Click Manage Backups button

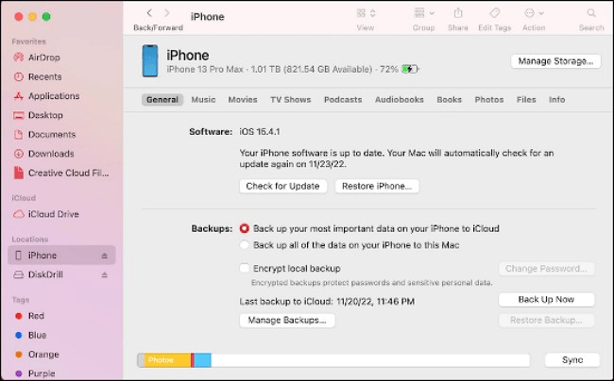287,321
